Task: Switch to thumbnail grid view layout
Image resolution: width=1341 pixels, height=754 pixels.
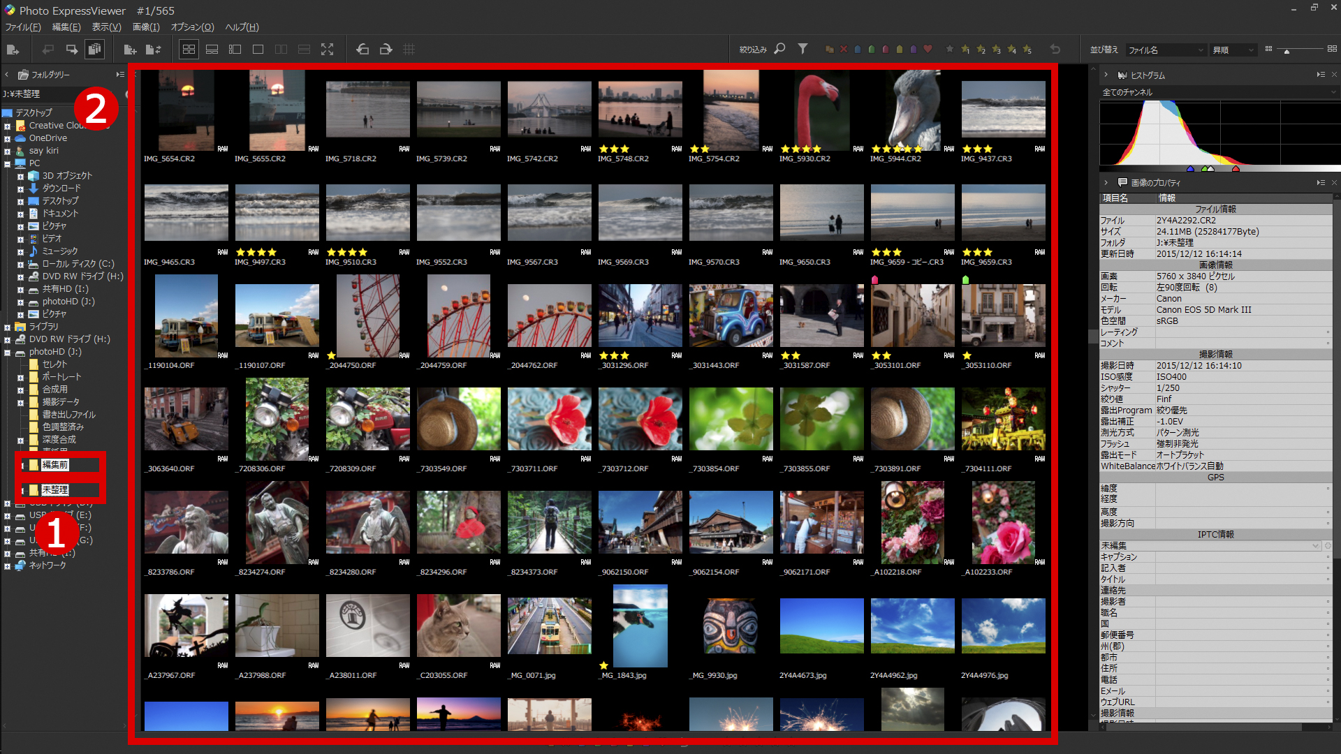Action: pyautogui.click(x=189, y=50)
